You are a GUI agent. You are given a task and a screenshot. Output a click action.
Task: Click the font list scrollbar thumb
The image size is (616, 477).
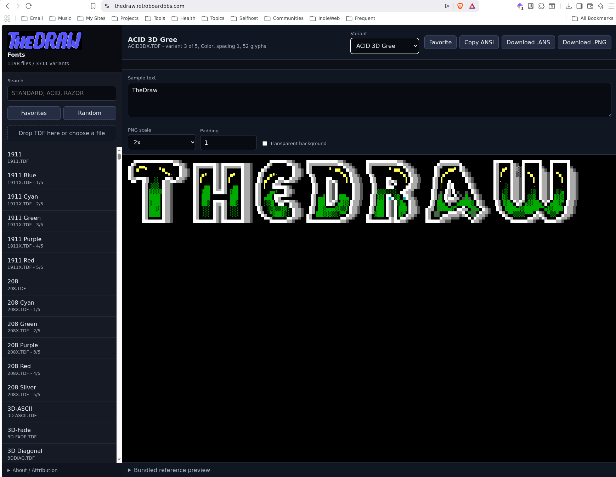(x=119, y=156)
